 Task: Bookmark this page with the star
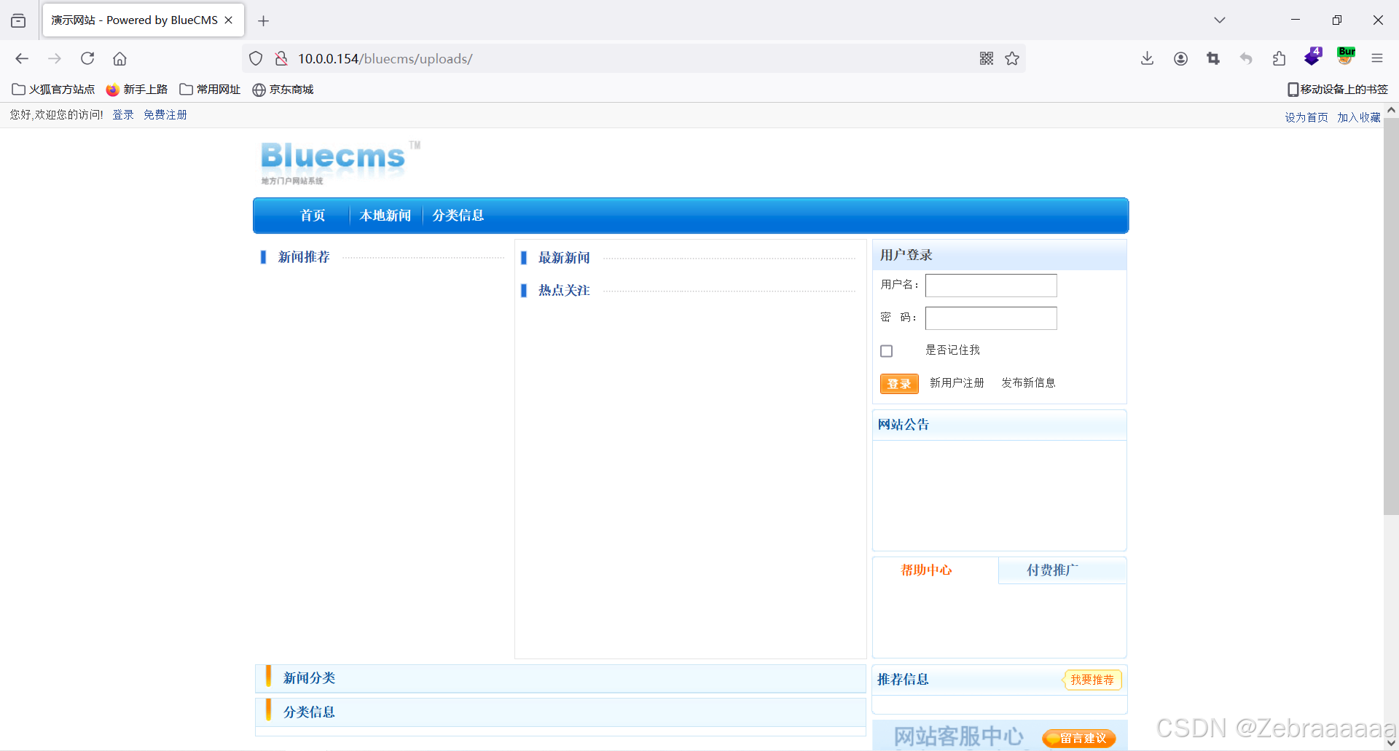coord(1012,58)
